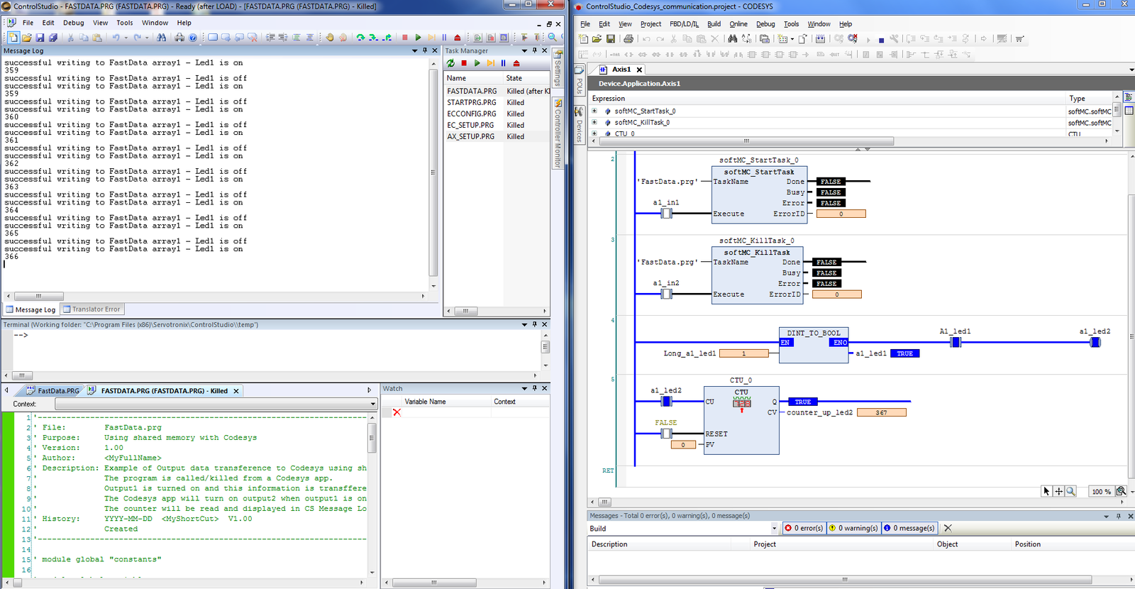Open the Debug menu in ControlStudio

click(x=74, y=23)
